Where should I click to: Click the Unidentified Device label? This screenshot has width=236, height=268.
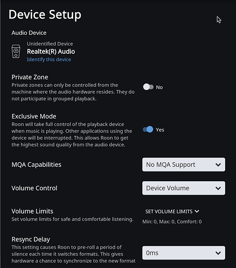click(50, 44)
